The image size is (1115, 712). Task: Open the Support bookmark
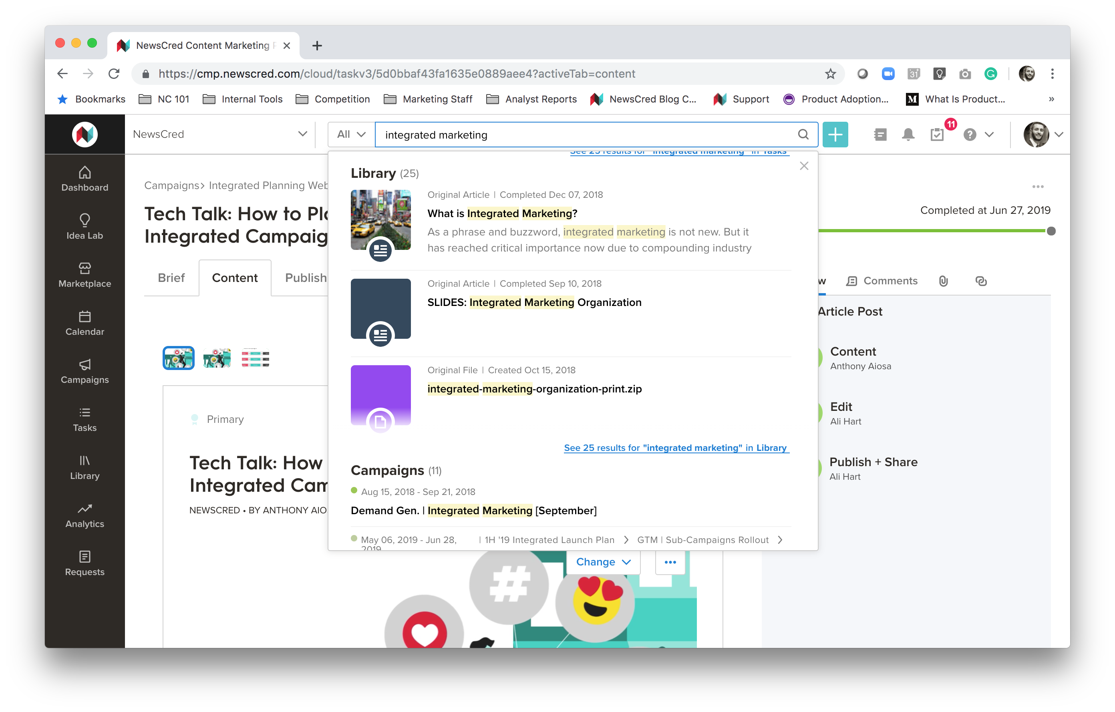click(741, 99)
